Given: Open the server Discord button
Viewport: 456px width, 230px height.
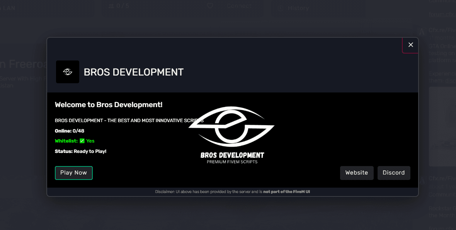Looking at the screenshot, I should (x=394, y=173).
